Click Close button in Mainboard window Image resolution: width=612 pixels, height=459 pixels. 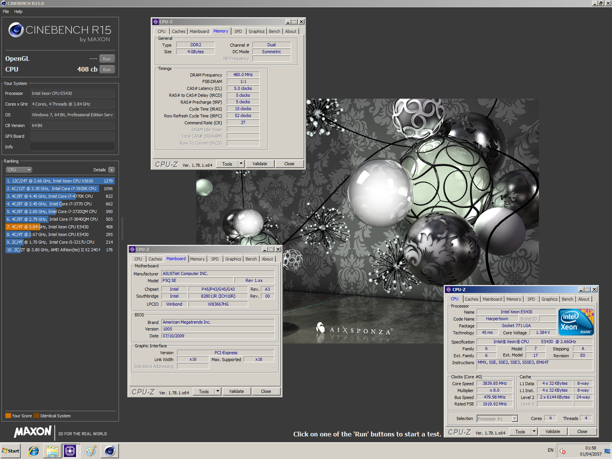tap(266, 391)
